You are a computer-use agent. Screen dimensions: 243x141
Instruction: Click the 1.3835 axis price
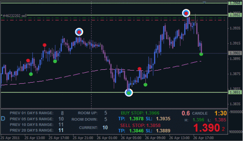[235, 104]
